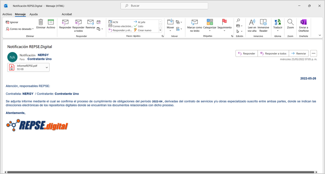Select the Correo electróni... quick step
This screenshot has width=325, height=174.
120,26
